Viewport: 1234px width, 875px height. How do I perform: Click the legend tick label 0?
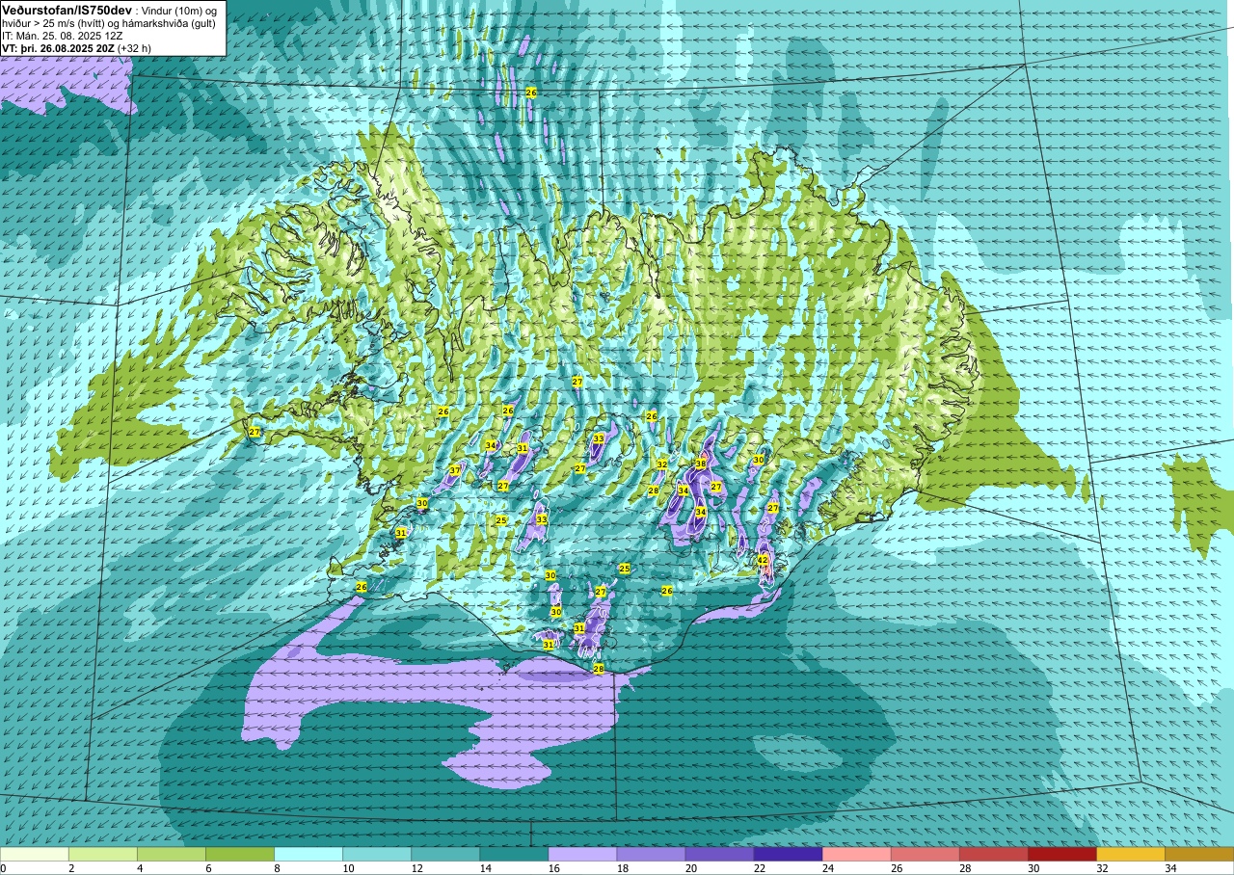pyautogui.click(x=3, y=868)
